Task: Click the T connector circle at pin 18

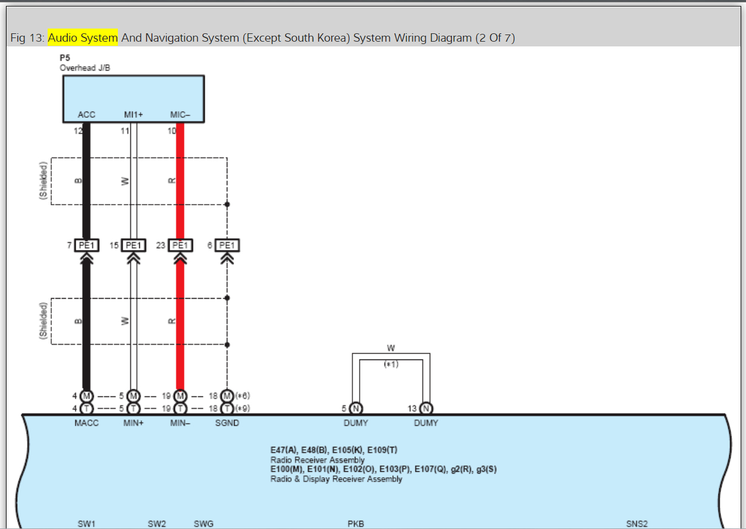Action: (227, 408)
